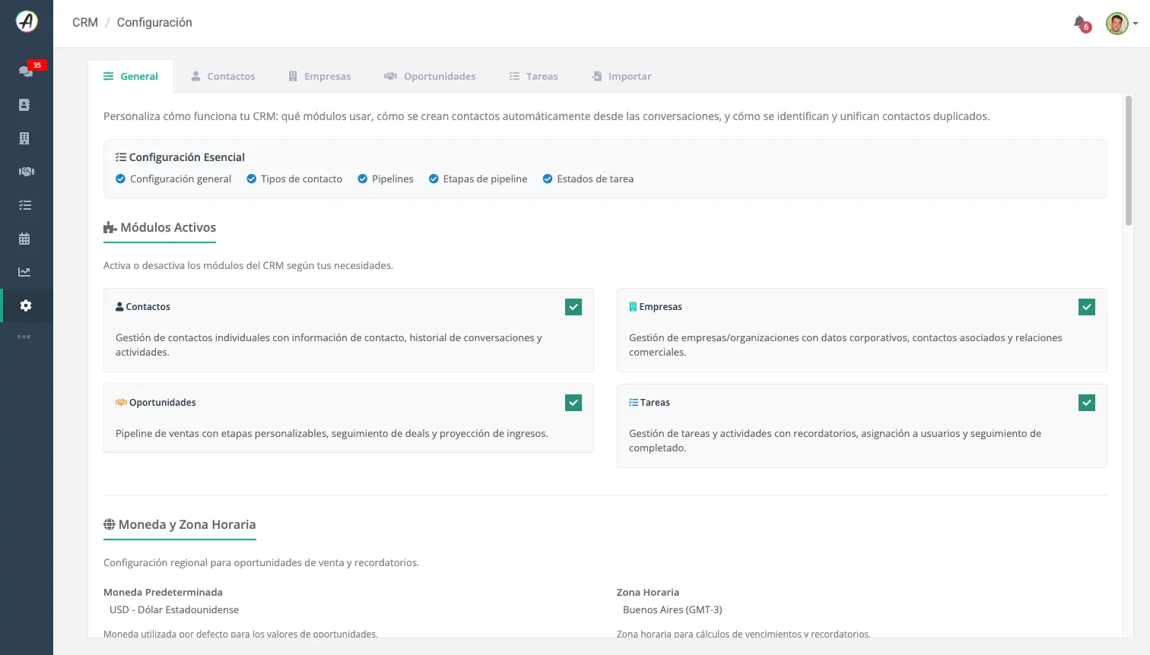Open the tasks list sidebar icon
This screenshot has height=655, width=1150.
pos(25,205)
